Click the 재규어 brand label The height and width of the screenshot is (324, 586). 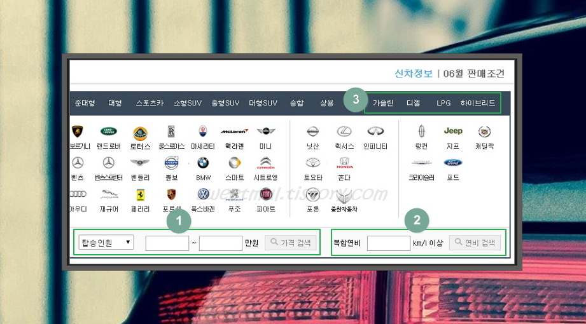[109, 209]
